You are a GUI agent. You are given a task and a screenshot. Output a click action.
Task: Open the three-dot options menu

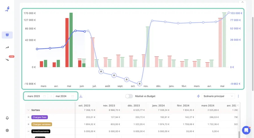[238, 96]
